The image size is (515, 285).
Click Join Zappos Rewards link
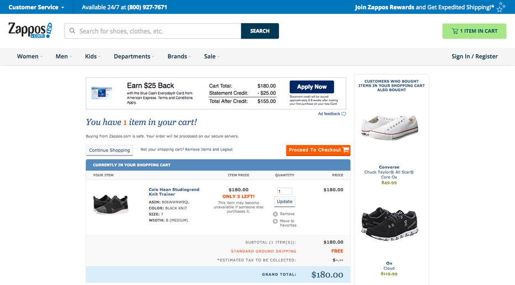point(385,7)
